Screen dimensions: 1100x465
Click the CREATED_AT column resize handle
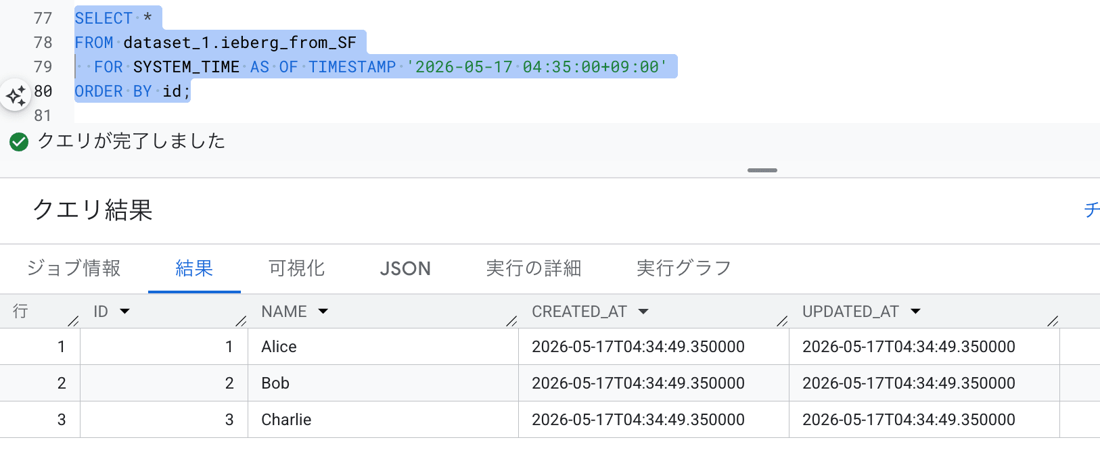pos(782,321)
